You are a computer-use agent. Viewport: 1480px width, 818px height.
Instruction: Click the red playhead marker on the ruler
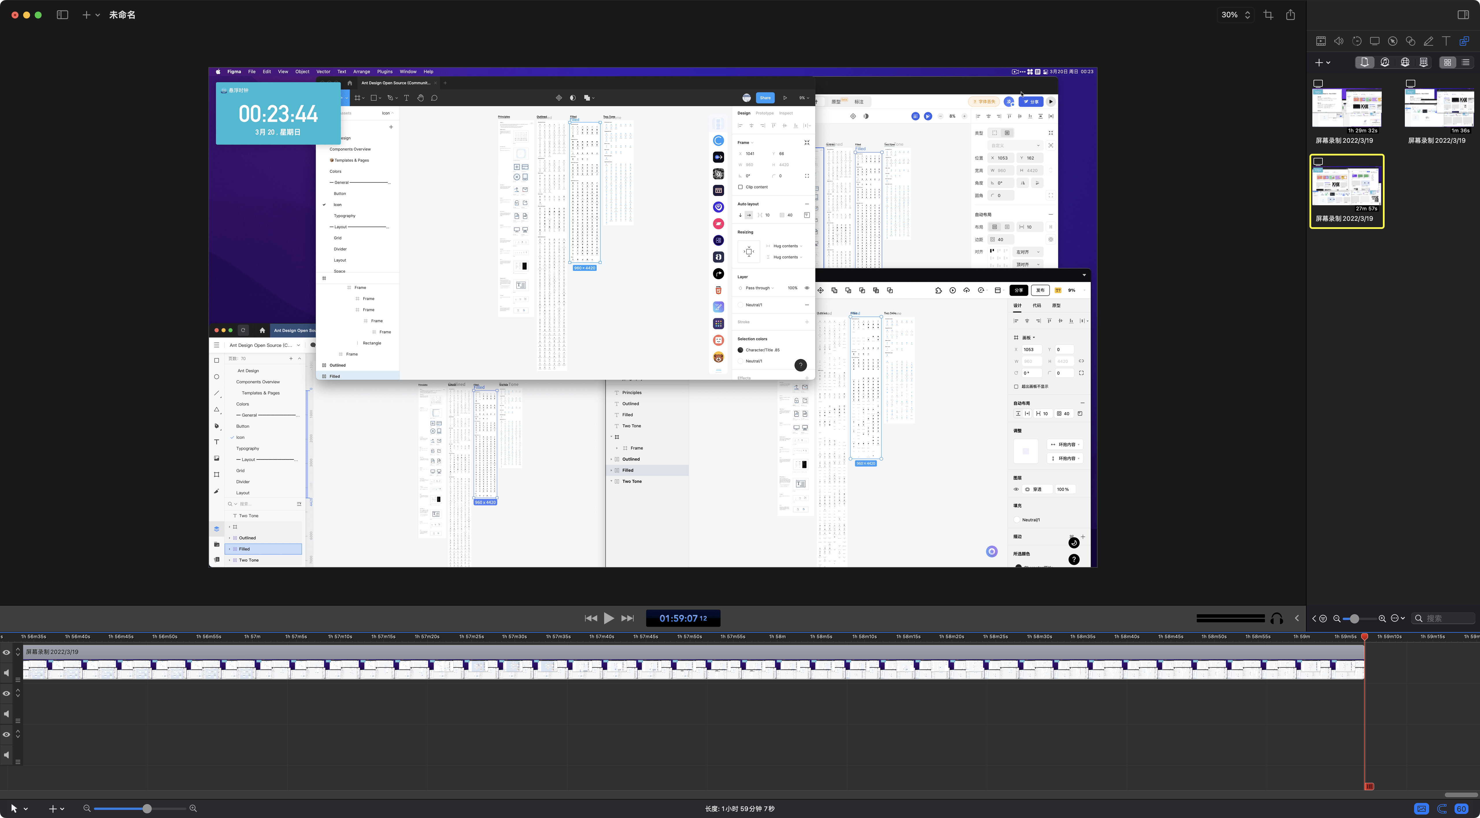click(x=1364, y=636)
